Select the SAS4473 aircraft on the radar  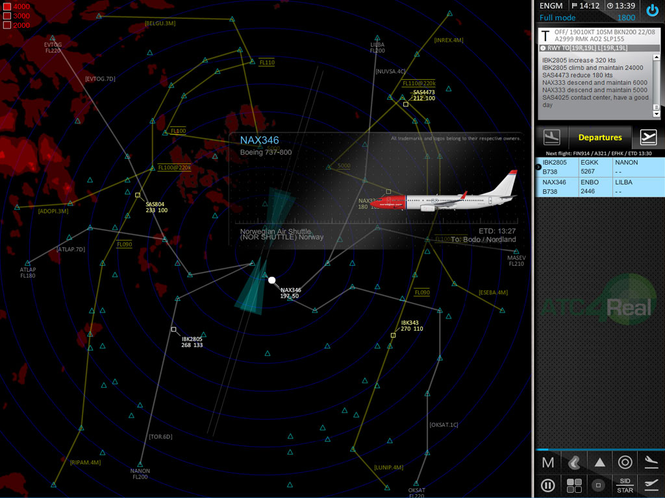pos(406,104)
